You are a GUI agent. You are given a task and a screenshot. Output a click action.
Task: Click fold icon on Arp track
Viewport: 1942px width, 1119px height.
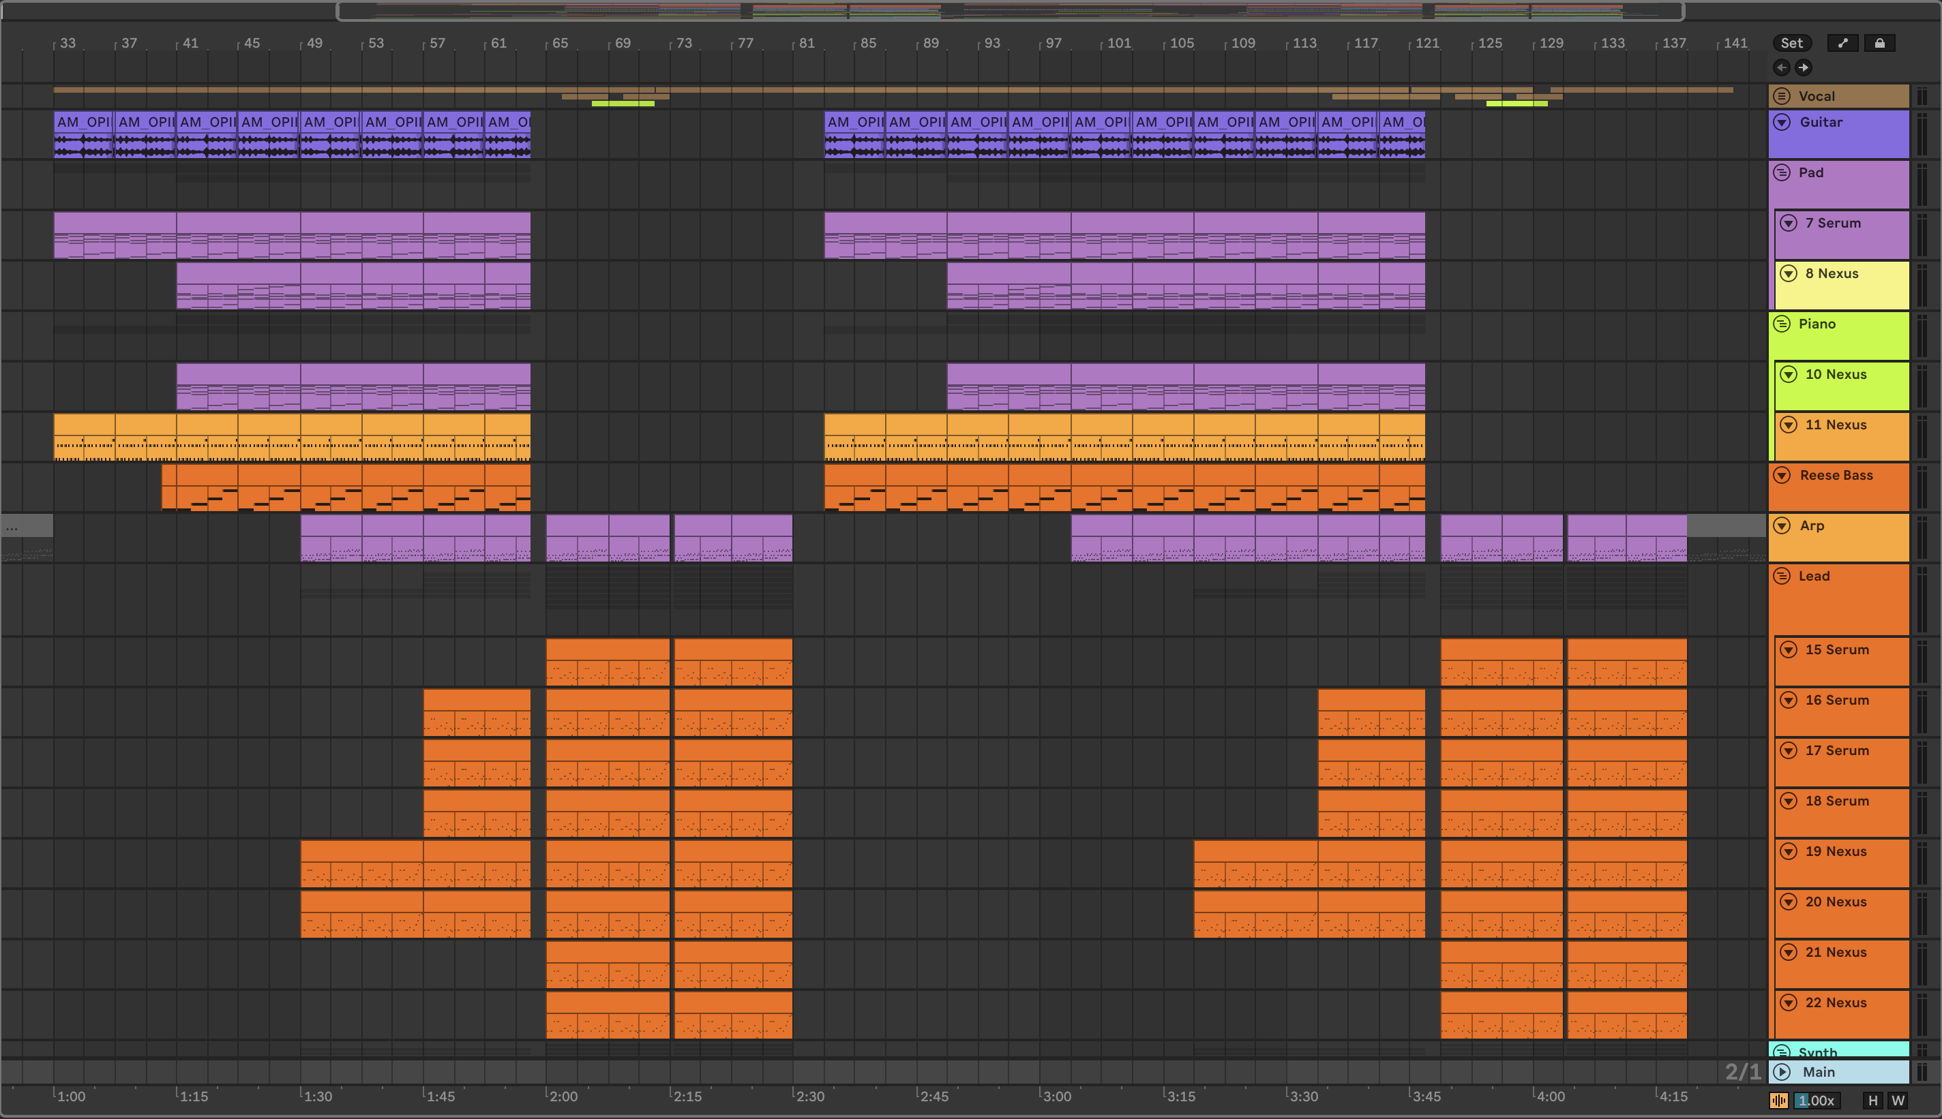(1782, 525)
